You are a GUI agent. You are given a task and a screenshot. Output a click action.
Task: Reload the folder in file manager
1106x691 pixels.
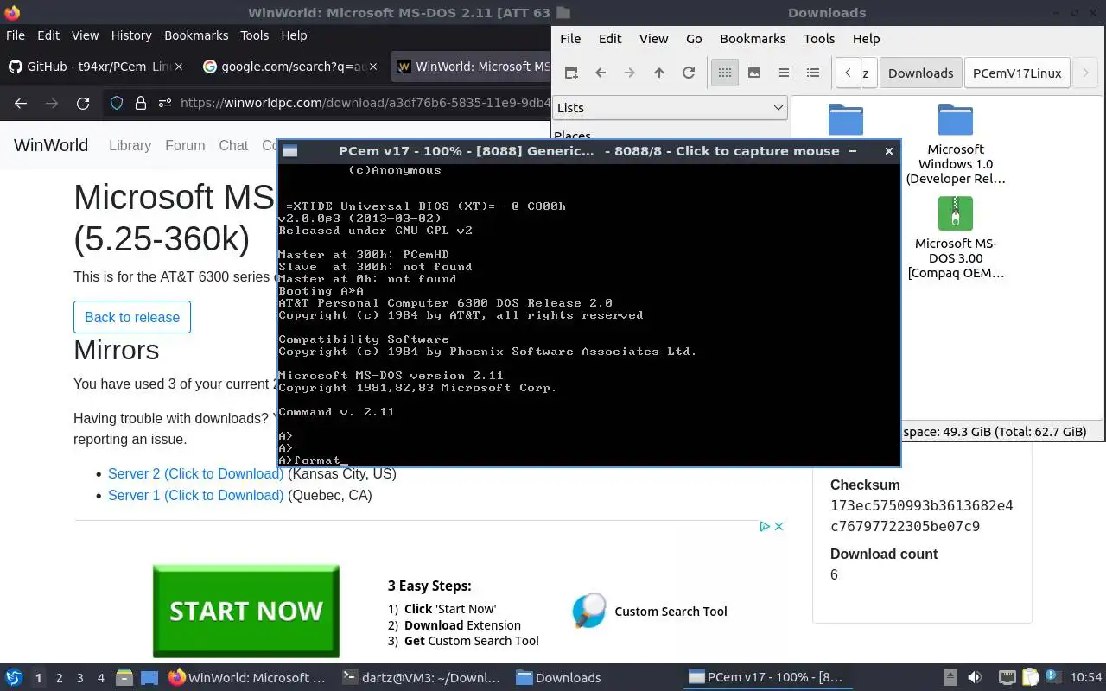tap(689, 73)
